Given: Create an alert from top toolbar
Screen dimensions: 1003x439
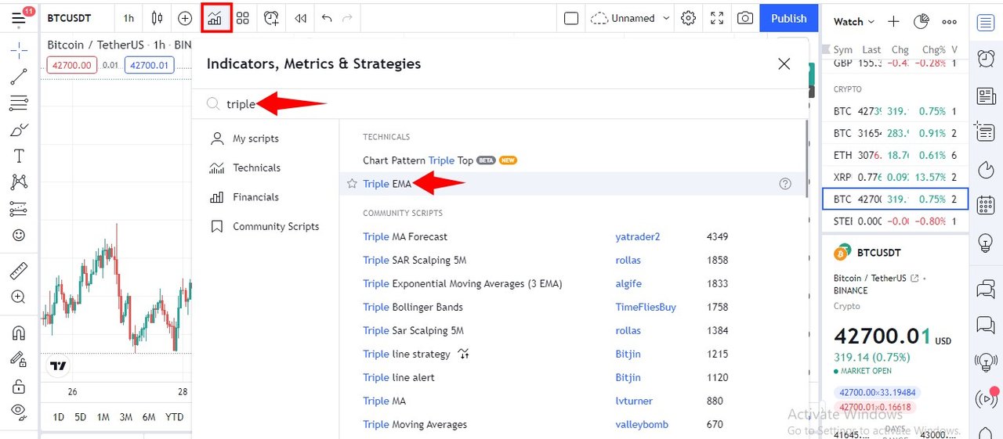Looking at the screenshot, I should click(x=272, y=18).
